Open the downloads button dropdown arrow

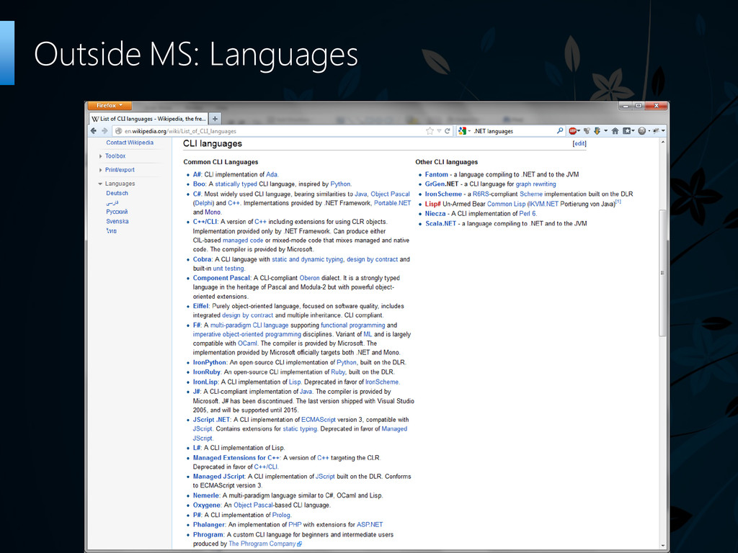(x=605, y=131)
